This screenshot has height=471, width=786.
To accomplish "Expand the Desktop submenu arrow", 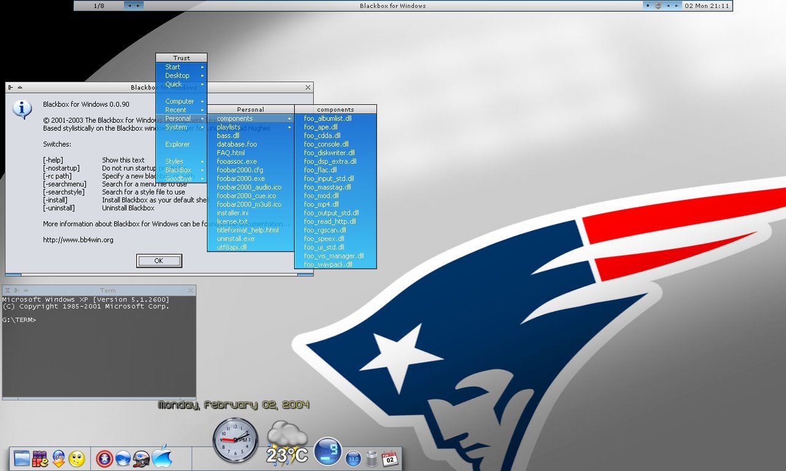I will 203,75.
